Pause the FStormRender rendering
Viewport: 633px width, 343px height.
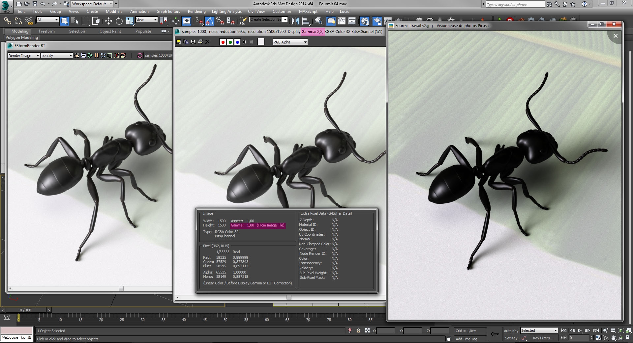(96, 55)
